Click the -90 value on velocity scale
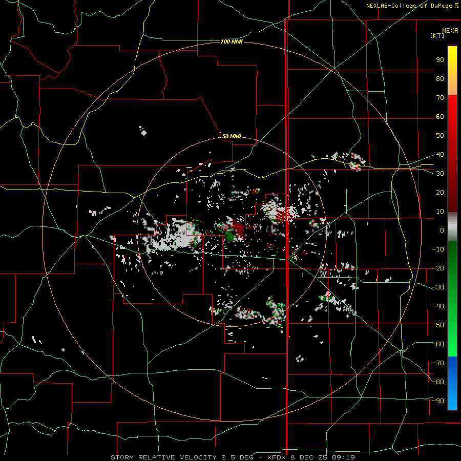The width and height of the screenshot is (461, 461). point(438,401)
